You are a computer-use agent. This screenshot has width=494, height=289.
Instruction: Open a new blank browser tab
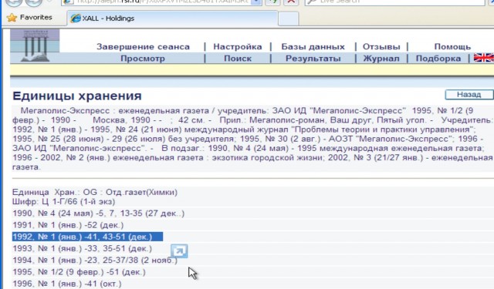coord(288,18)
